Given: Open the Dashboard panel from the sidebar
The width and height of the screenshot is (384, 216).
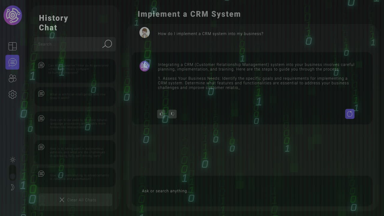Looking at the screenshot, I should point(12,46).
